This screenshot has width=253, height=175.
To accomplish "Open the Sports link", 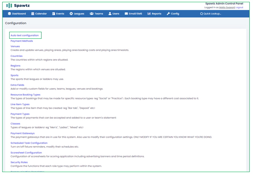I will pos(14,75).
